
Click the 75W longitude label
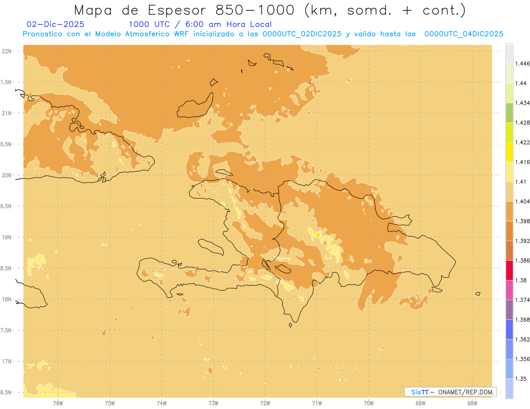click(110, 403)
